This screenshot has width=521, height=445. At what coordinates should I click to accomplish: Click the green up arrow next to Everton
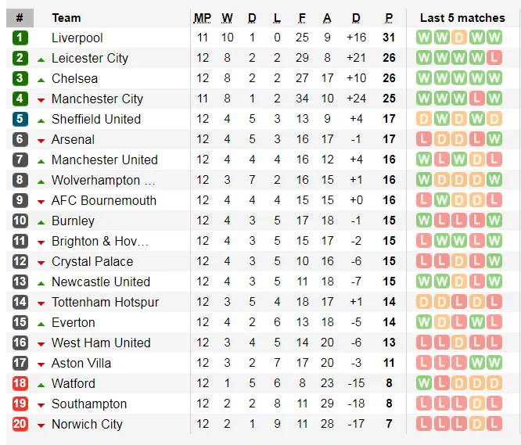coord(41,323)
